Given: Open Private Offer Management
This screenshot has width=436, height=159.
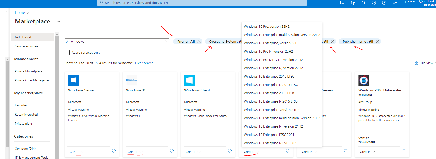Looking at the screenshot, I should point(33,80).
